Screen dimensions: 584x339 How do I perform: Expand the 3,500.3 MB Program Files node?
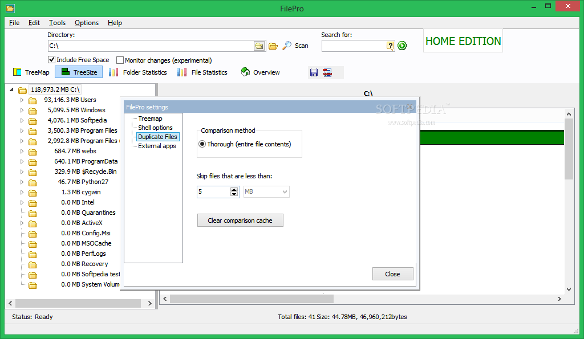coord(22,130)
